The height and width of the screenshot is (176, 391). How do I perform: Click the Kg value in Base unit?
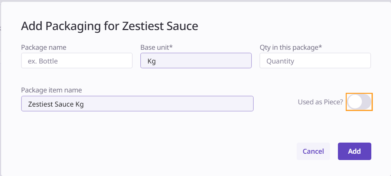point(151,61)
